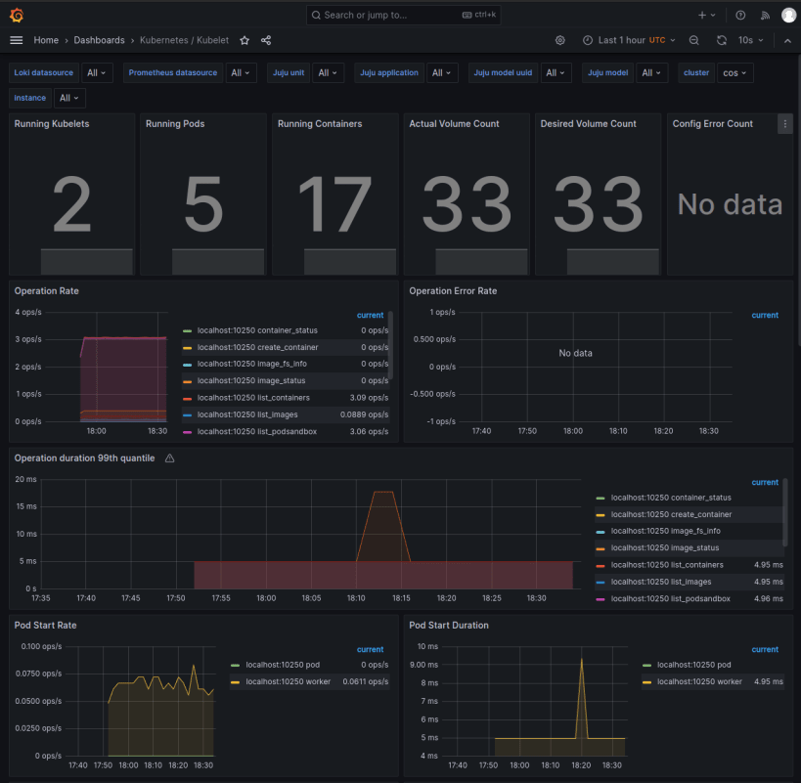
Task: Open the Last 1 hour time picker
Action: click(629, 40)
